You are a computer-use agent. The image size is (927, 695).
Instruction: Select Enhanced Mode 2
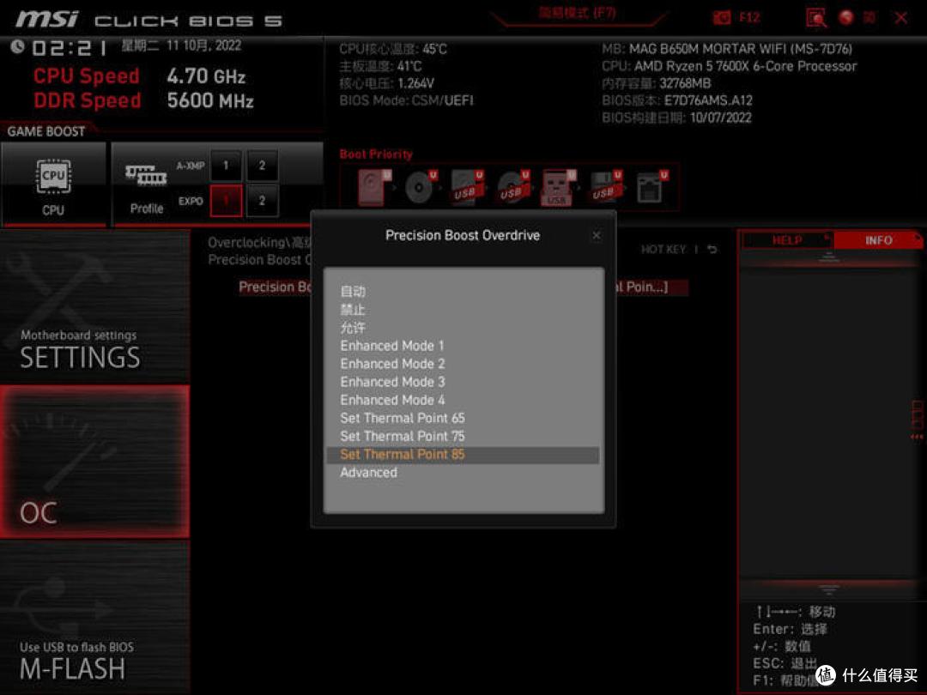pyautogui.click(x=392, y=364)
